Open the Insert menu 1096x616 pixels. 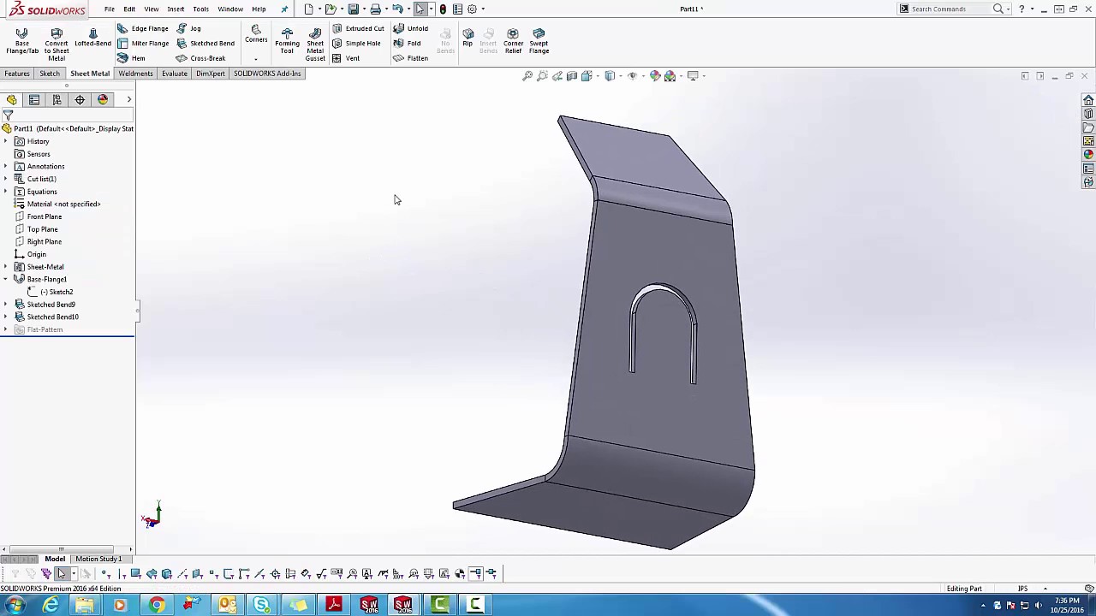click(176, 9)
